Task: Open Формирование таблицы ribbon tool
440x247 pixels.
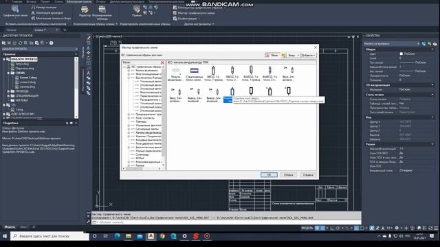Action: (102, 12)
